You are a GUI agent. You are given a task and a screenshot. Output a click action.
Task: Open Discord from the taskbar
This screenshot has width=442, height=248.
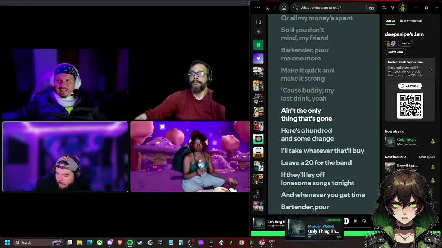tap(110, 242)
